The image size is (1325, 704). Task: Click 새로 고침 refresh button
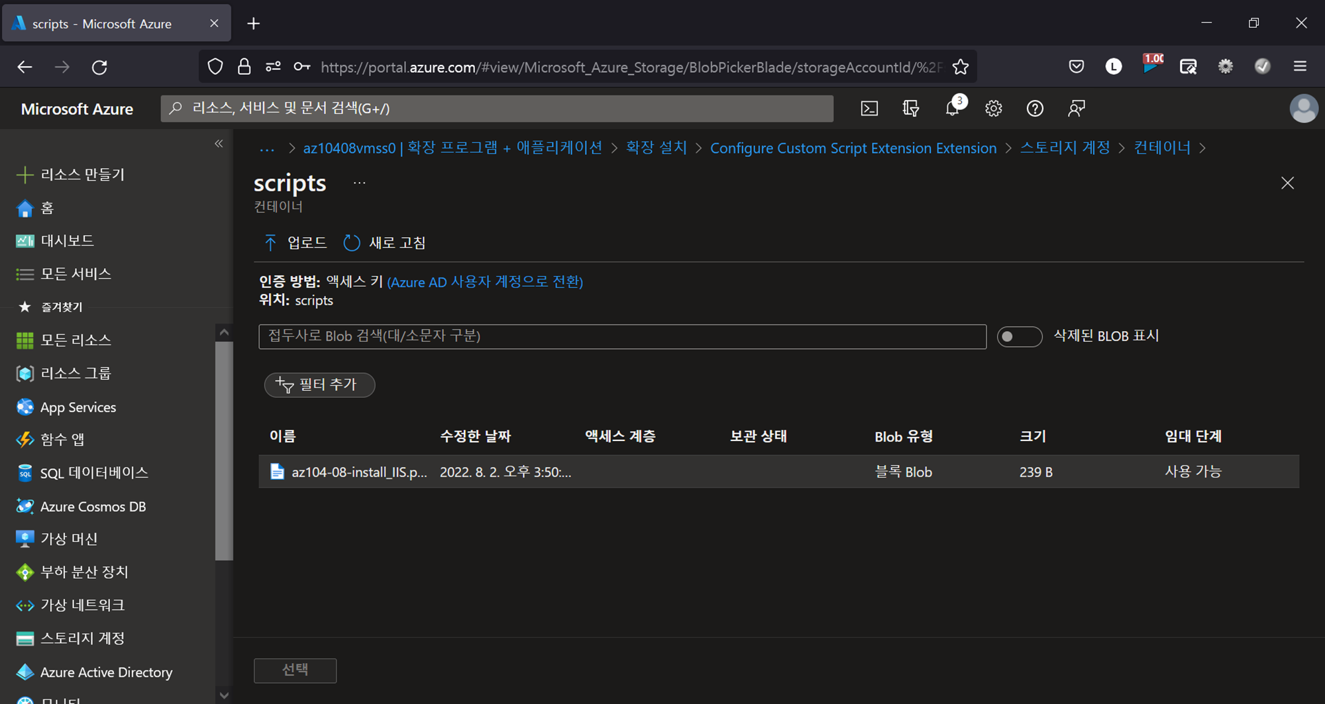click(385, 242)
